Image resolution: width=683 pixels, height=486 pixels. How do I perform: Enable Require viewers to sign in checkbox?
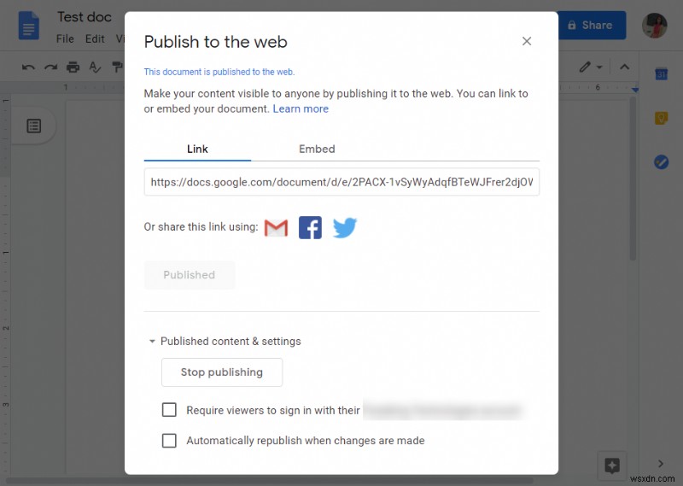tap(169, 410)
